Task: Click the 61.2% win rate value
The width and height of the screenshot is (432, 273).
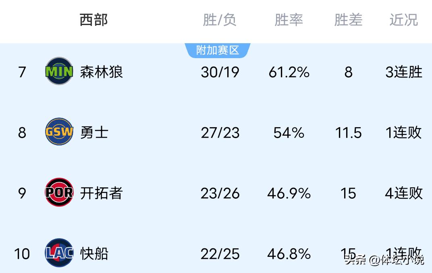Action: tap(289, 72)
